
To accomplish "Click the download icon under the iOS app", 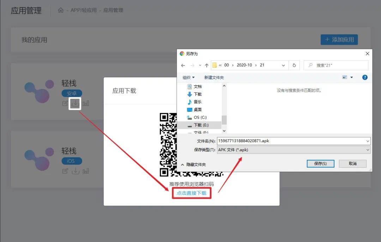I will tap(75, 171).
